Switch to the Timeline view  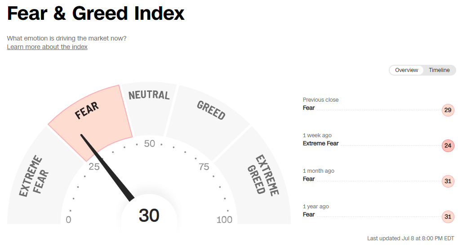[439, 70]
